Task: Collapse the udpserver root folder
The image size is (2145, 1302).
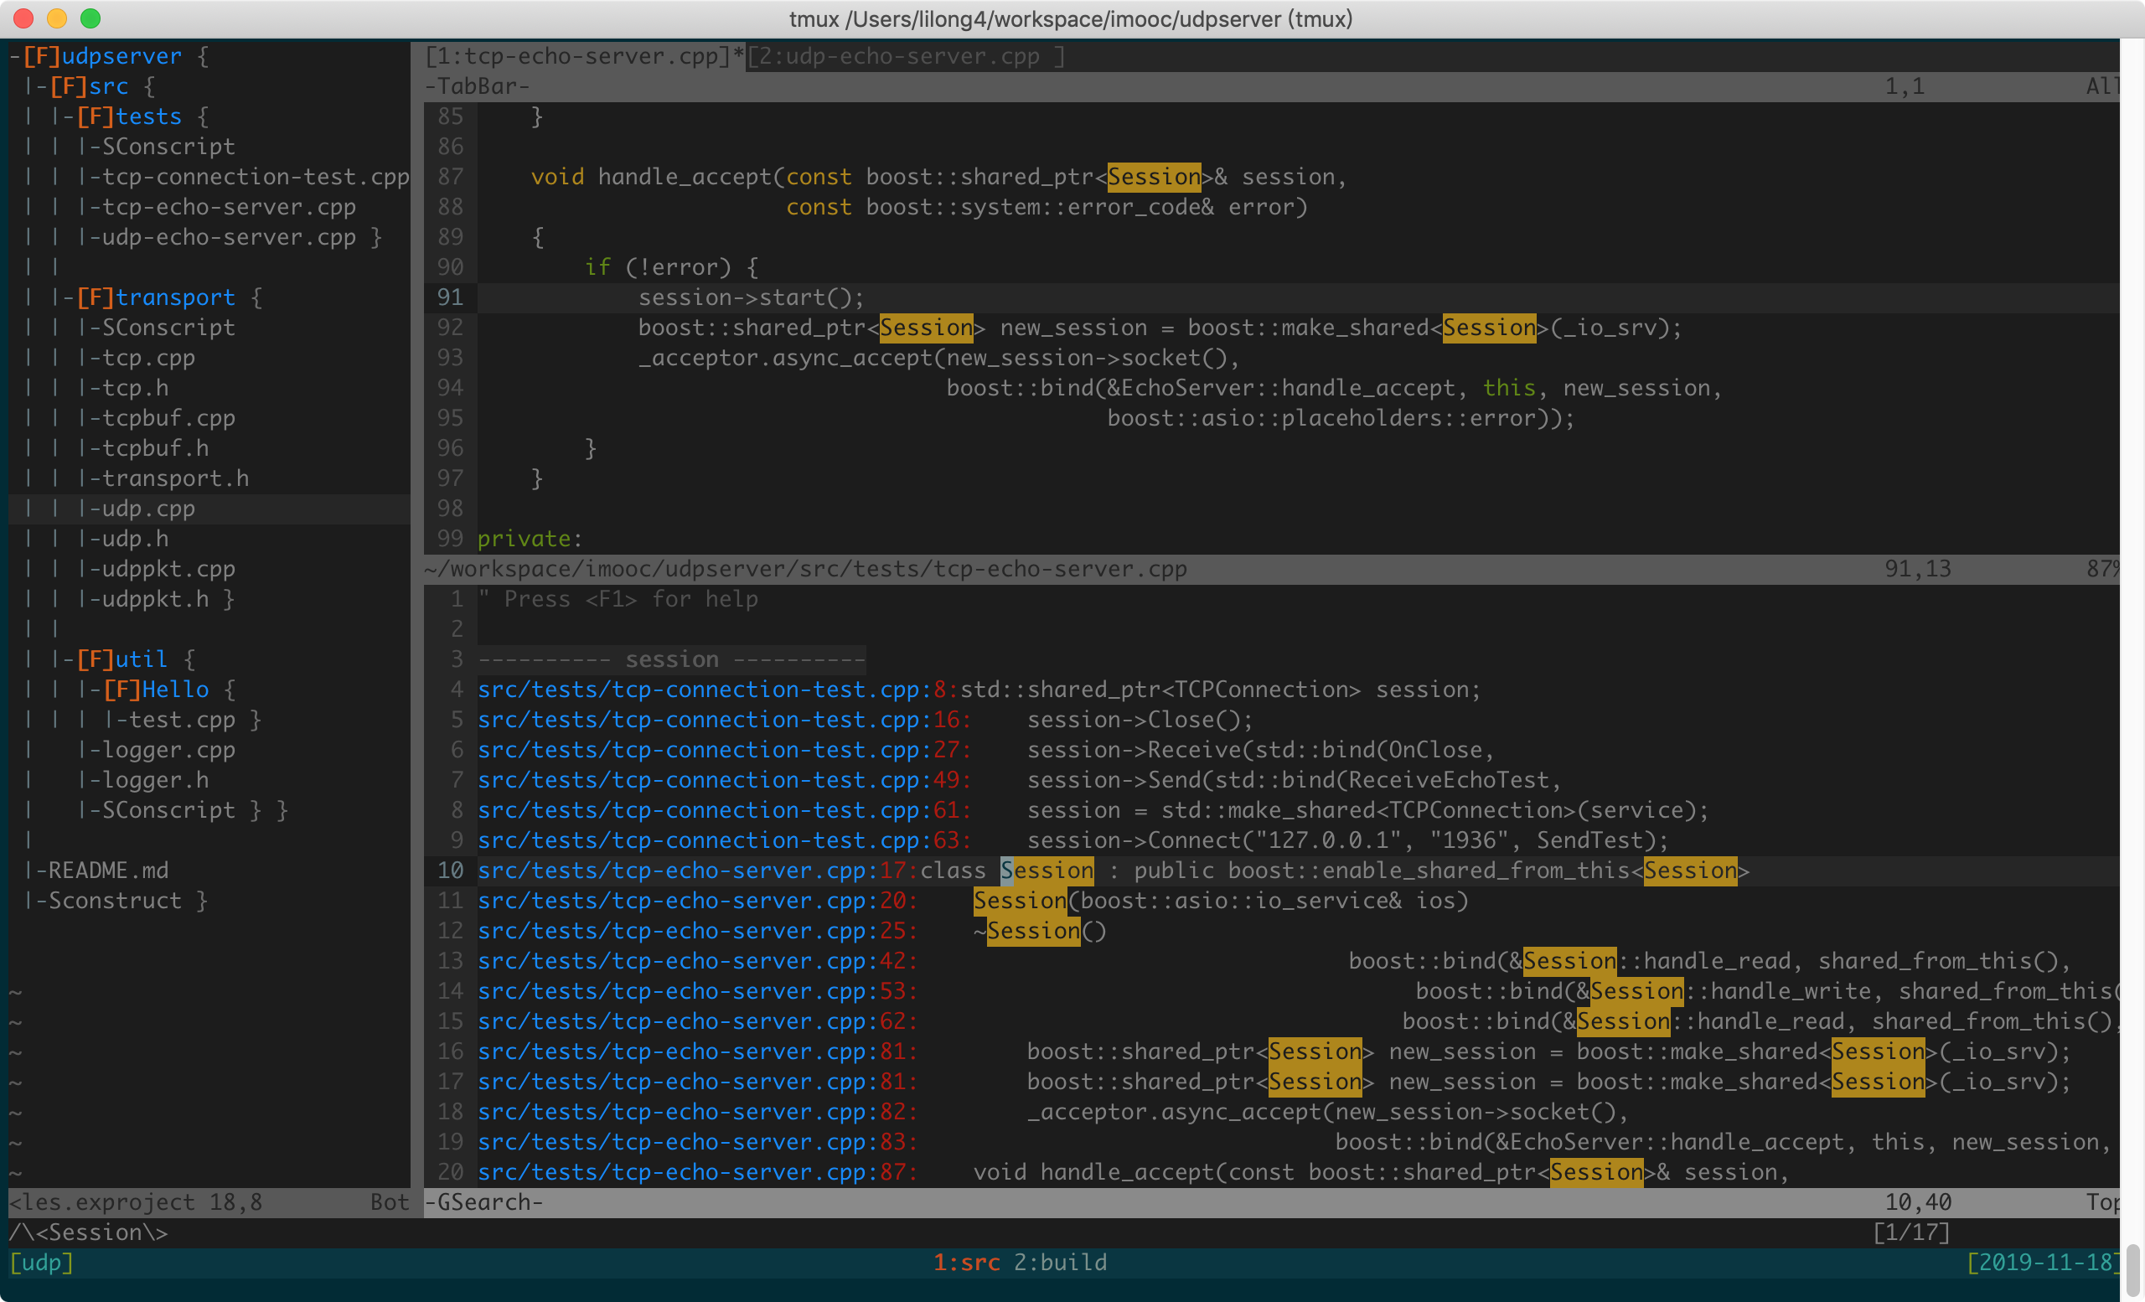Action: [x=103, y=57]
